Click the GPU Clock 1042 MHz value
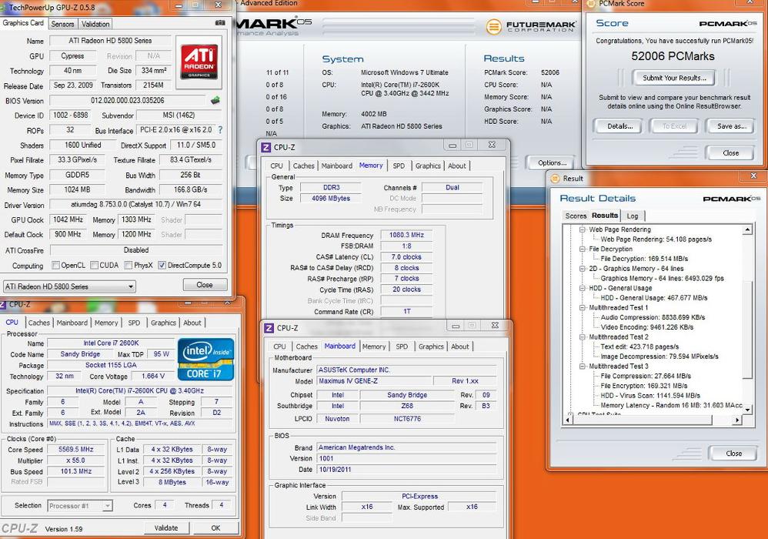 68,220
